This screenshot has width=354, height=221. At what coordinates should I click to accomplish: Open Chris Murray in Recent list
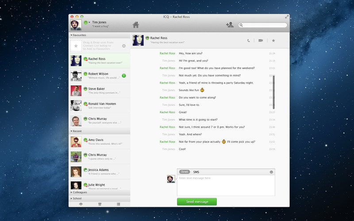pyautogui.click(x=99, y=157)
